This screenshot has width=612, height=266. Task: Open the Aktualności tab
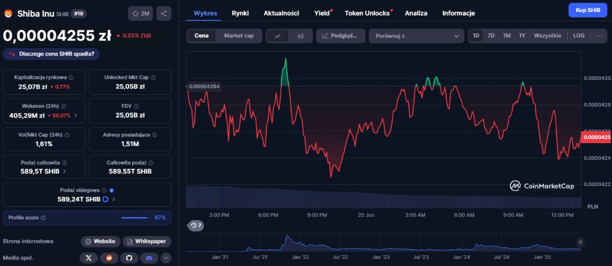point(281,13)
